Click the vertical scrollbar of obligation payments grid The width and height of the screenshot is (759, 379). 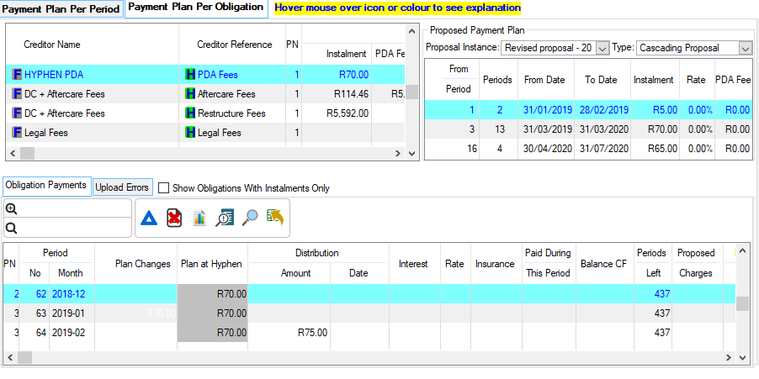pyautogui.click(x=742, y=303)
